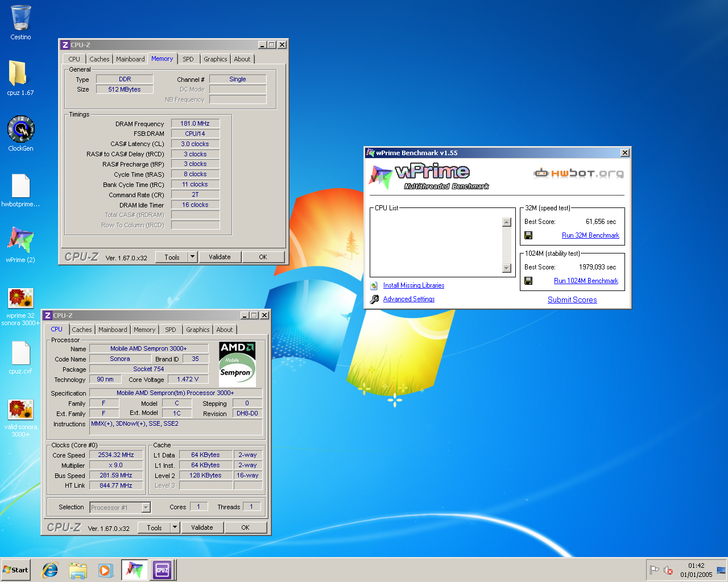The width and height of the screenshot is (728, 582).
Task: Open Tools dropdown arrow in Memory CPU-Z window
Action: coord(192,257)
